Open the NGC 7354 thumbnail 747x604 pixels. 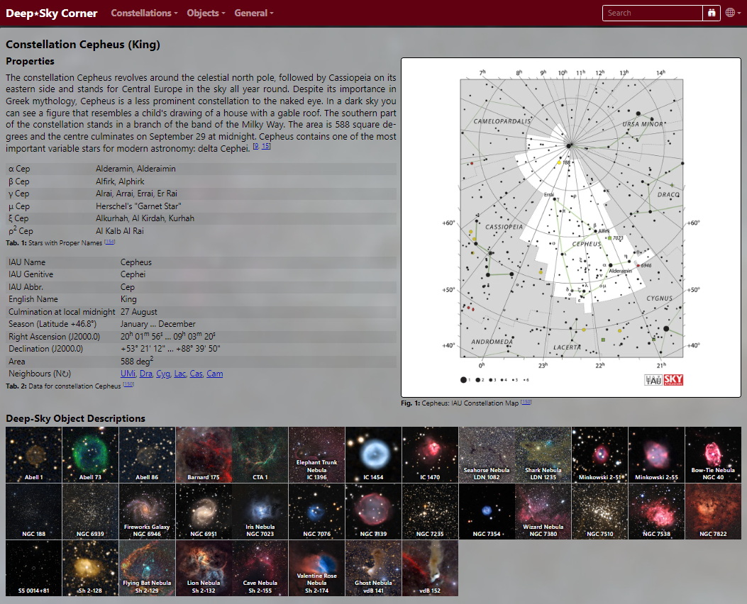click(487, 511)
